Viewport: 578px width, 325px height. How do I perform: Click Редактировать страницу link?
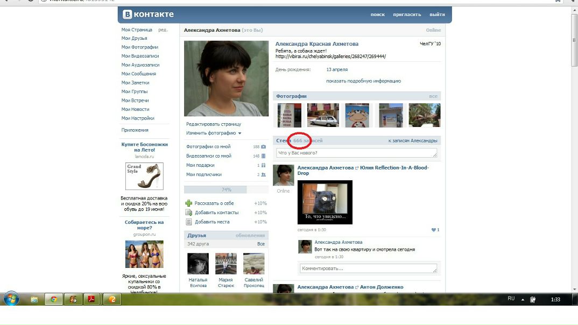coord(214,124)
